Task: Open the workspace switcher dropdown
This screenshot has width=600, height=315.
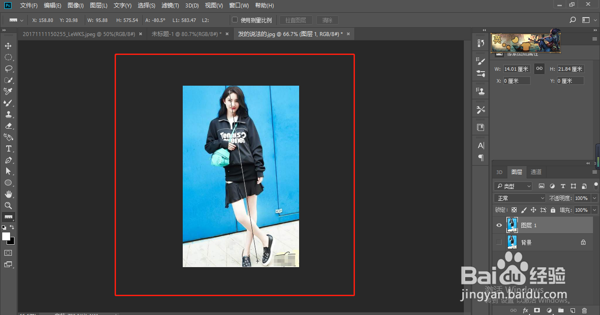Action: point(588,20)
